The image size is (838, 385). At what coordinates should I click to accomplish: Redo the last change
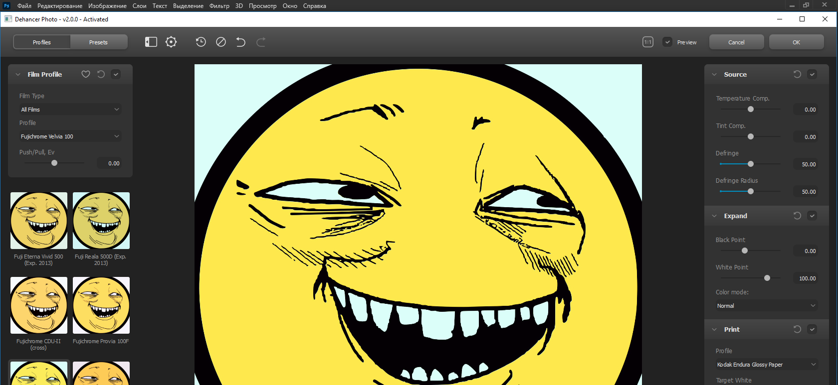[261, 42]
